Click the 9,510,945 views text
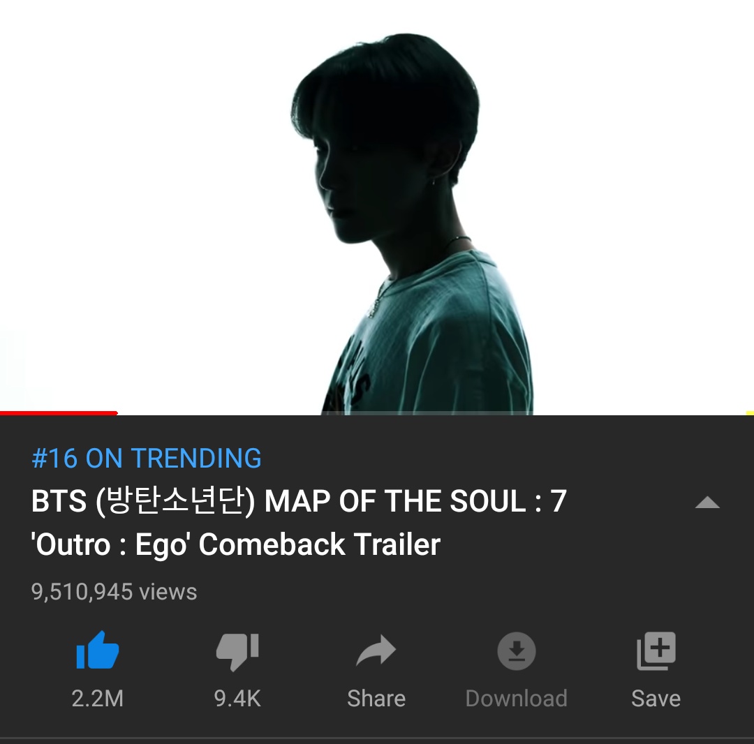 (x=114, y=592)
